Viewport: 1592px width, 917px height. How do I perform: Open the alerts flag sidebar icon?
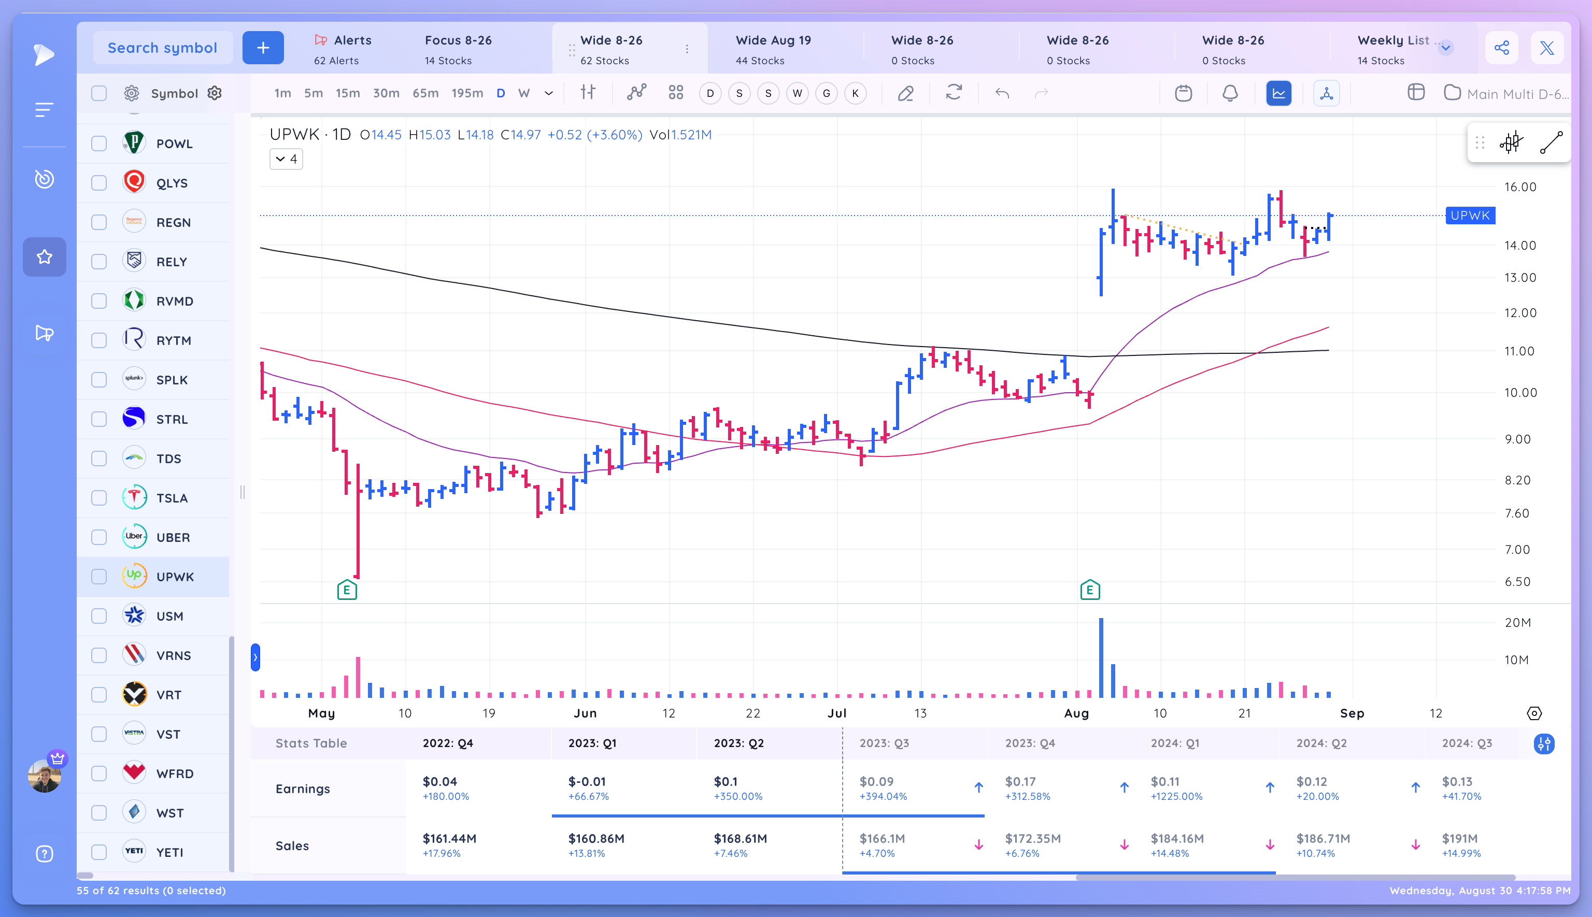coord(44,333)
